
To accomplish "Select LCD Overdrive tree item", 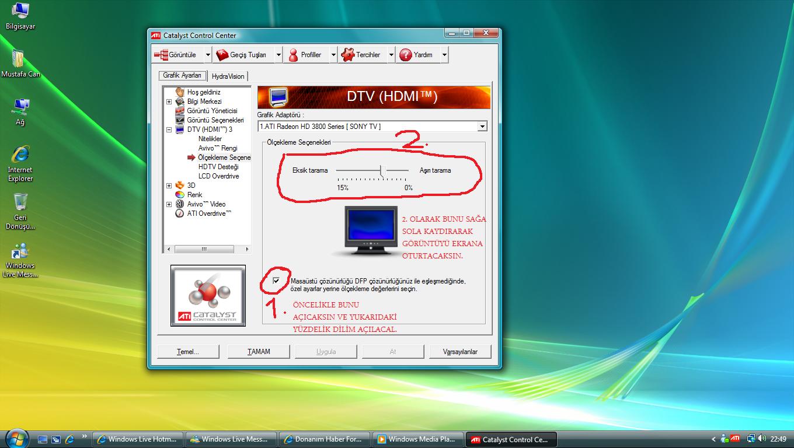I will (x=218, y=176).
